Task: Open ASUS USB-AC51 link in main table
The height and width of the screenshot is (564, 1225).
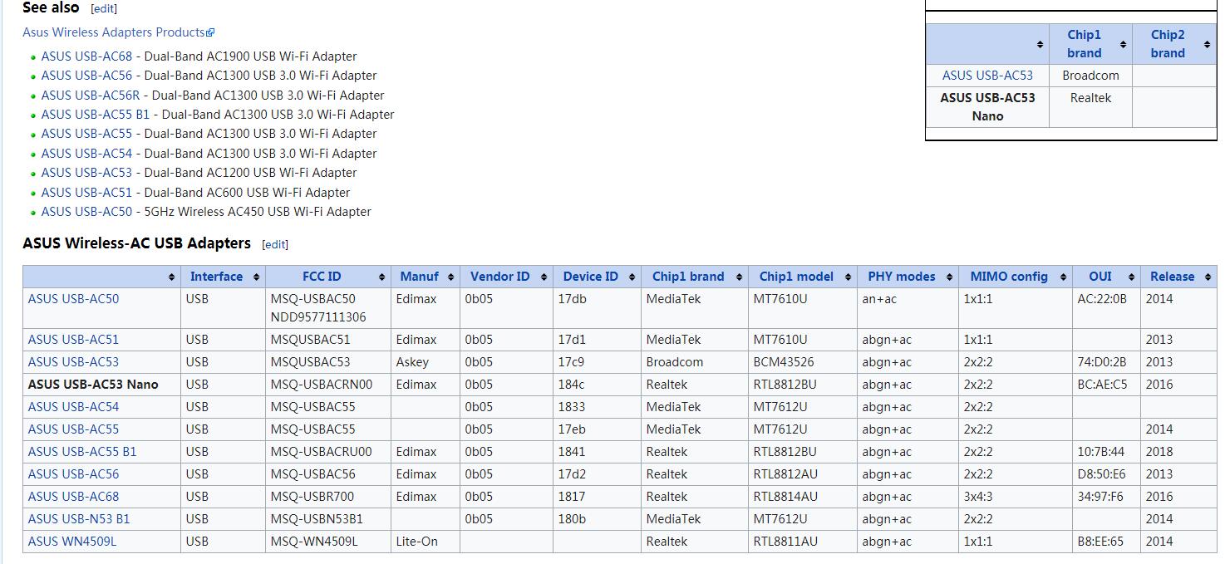Action: pos(73,340)
